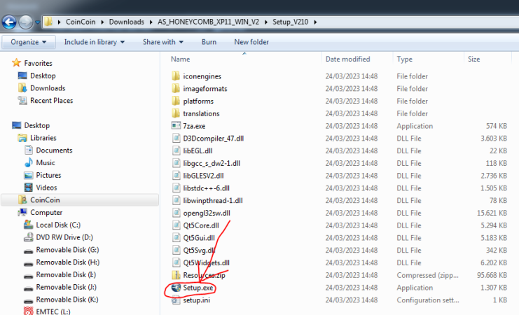Open the Organize menu

(29, 42)
